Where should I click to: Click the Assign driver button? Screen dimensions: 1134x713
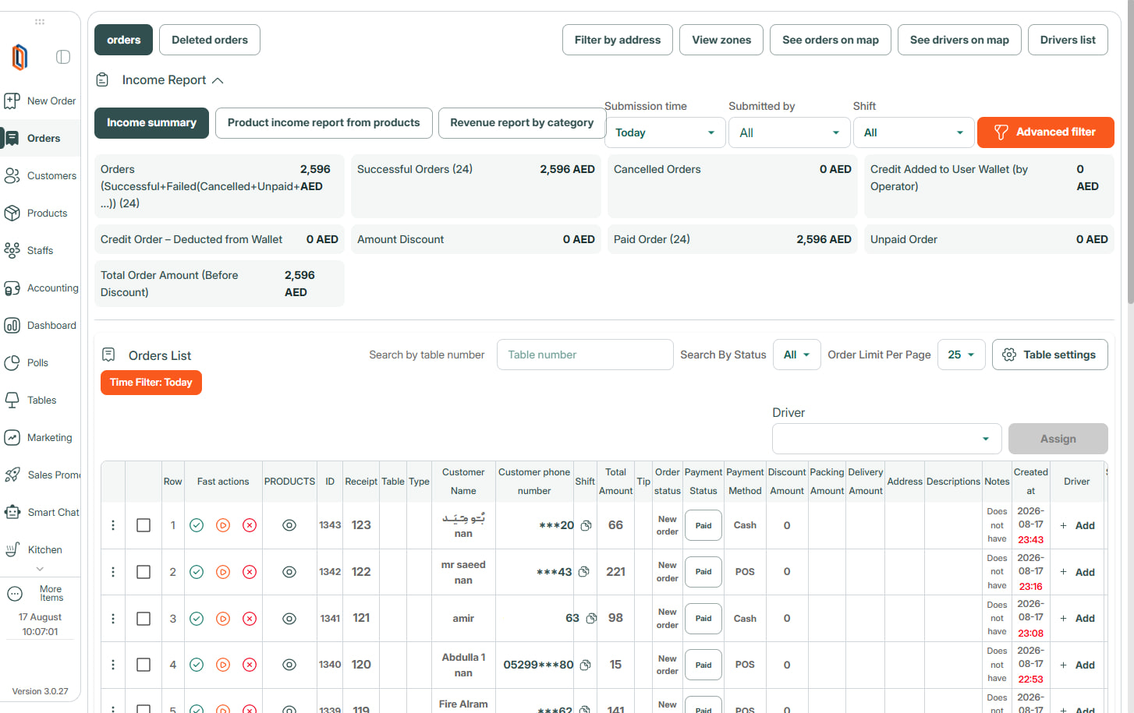(1058, 439)
